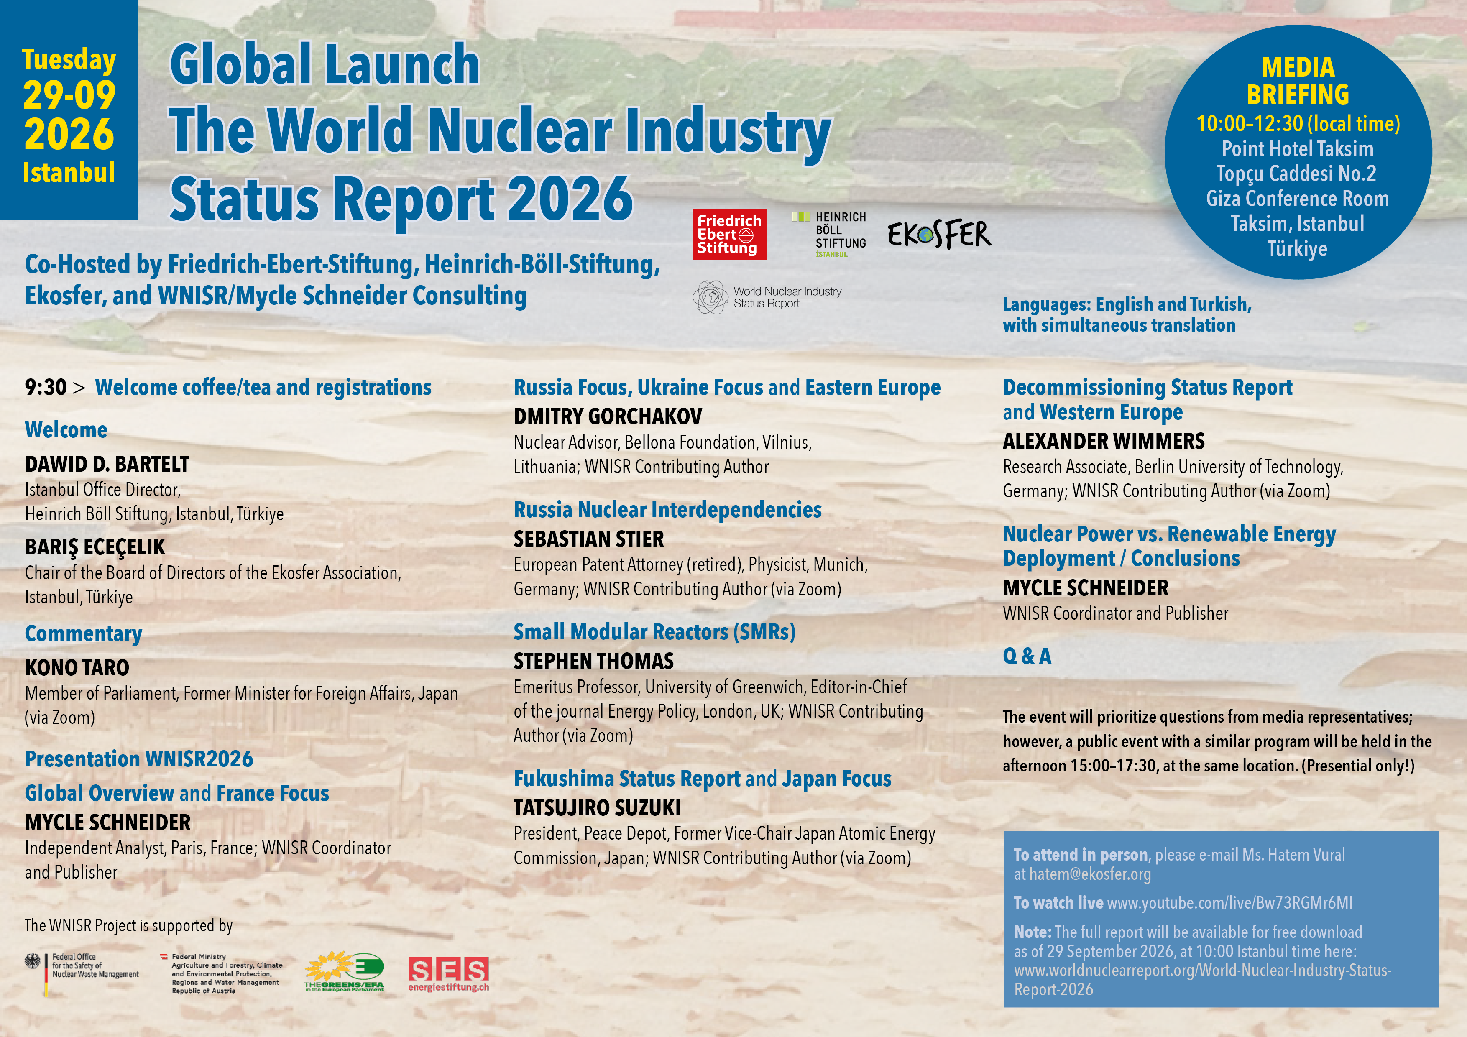Open the hatem@ekosfer.org email address
The image size is (1467, 1037).
[x=1090, y=874]
